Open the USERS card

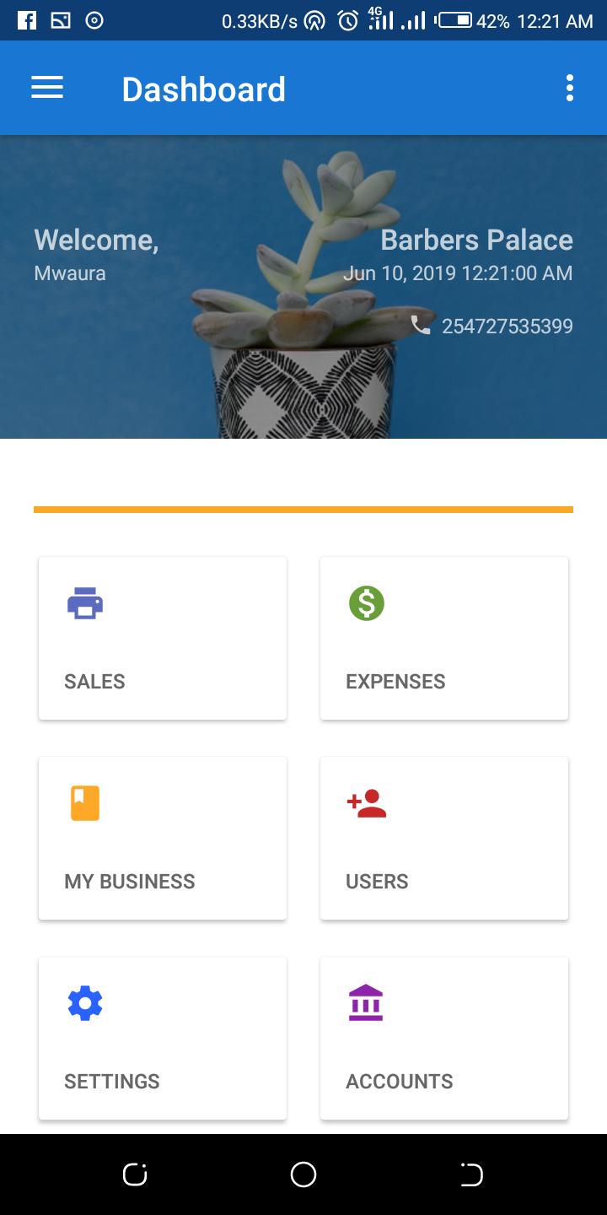point(444,838)
